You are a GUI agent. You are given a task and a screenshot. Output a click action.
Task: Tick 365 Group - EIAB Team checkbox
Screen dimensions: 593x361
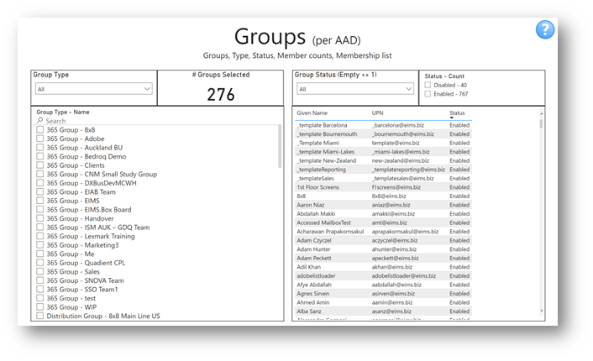39,191
